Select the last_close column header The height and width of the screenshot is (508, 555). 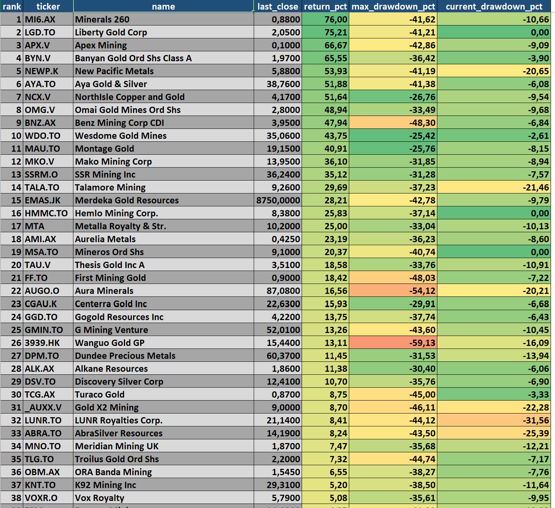[x=278, y=6]
